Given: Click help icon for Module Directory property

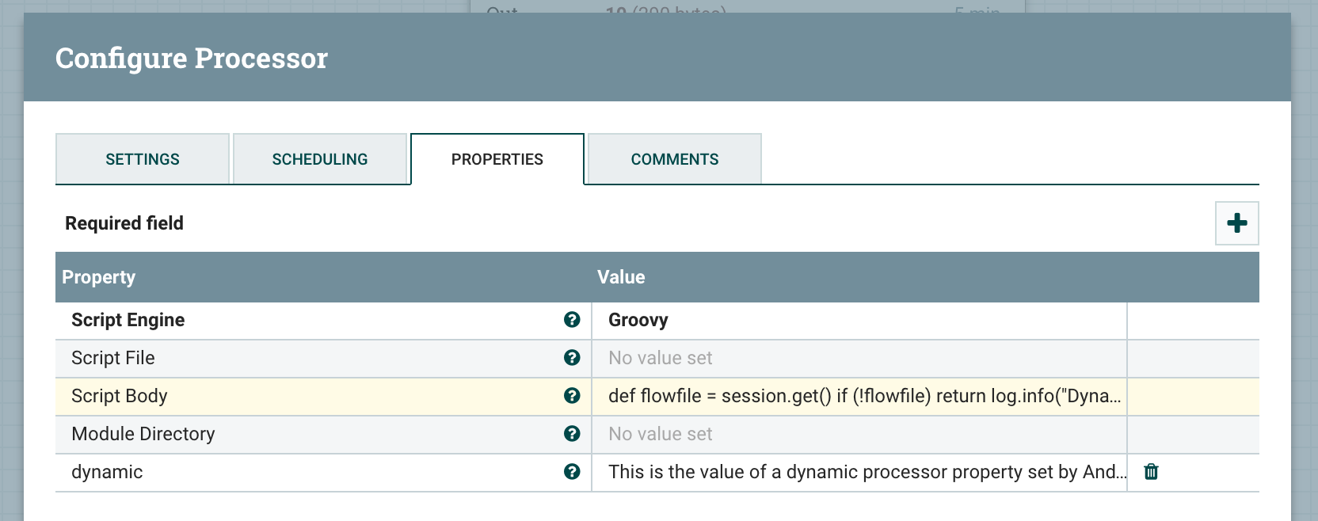Looking at the screenshot, I should coord(572,433).
